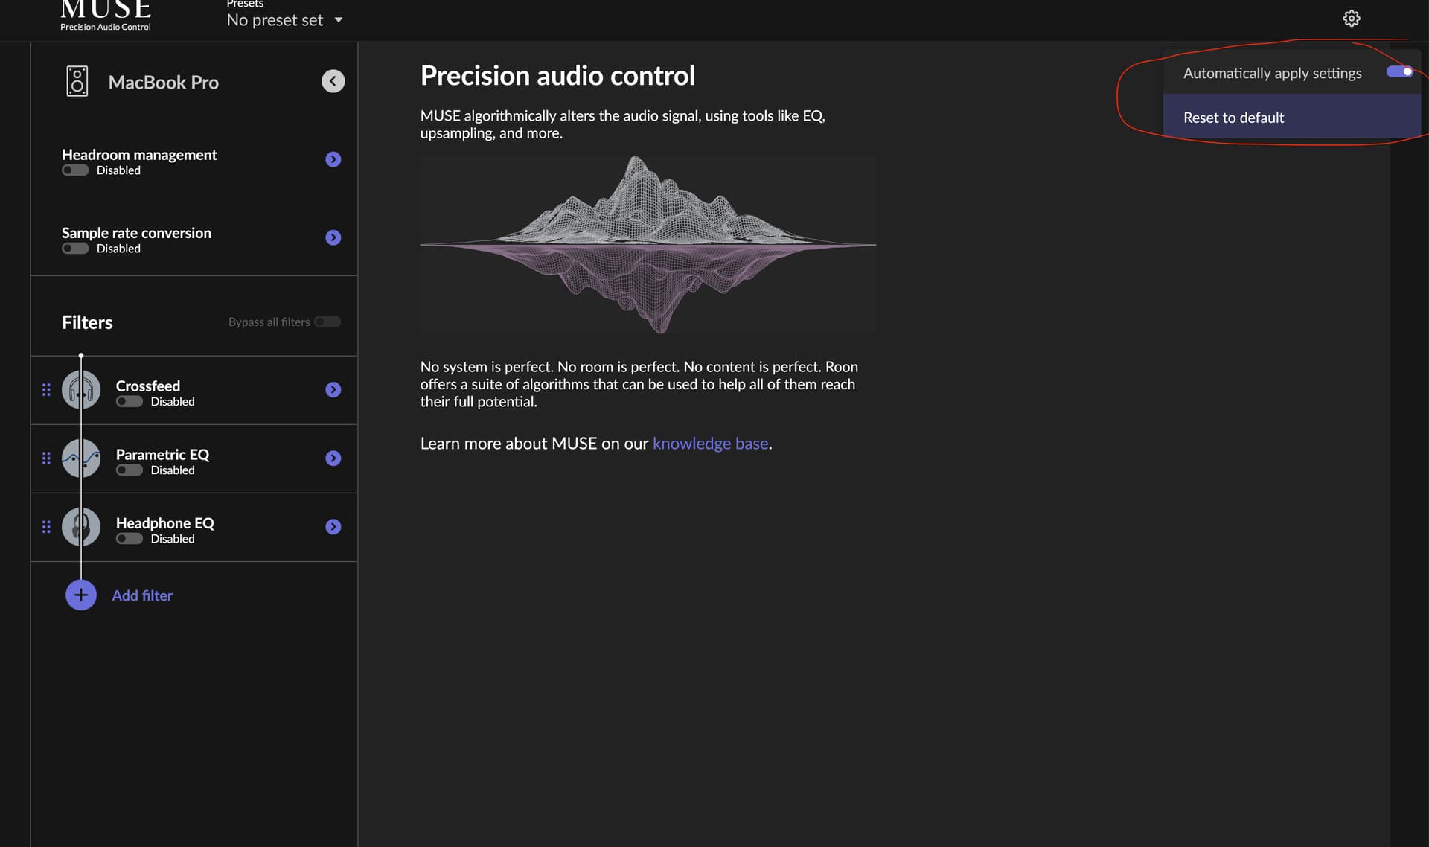
Task: Select Reset to default menu item
Action: point(1291,117)
